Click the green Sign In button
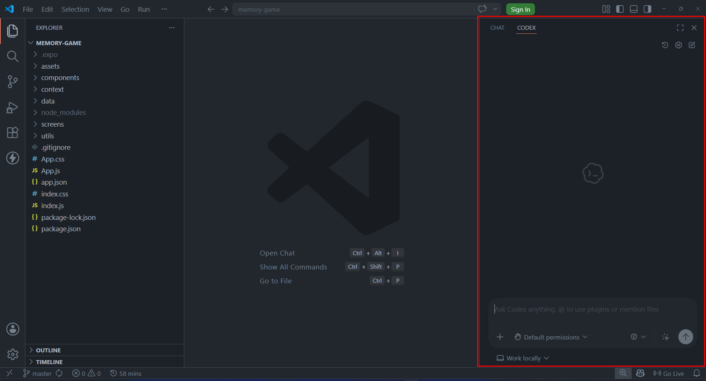The height and width of the screenshot is (381, 706). [520, 9]
